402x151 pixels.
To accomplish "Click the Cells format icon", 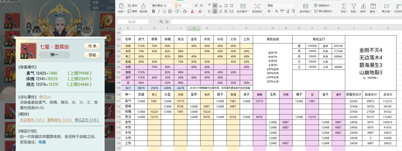I will (x=386, y=6).
